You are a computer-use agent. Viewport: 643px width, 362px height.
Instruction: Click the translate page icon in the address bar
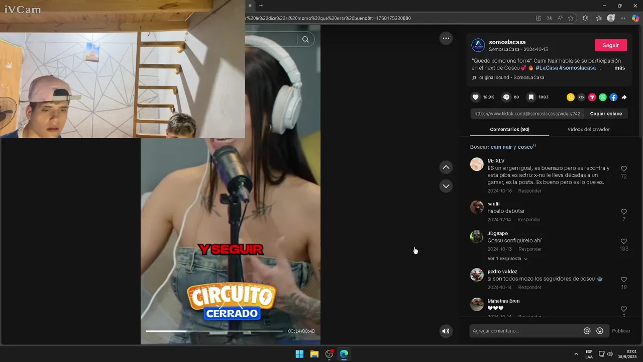550,18
